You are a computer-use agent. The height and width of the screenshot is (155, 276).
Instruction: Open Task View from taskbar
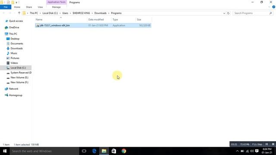point(84,151)
